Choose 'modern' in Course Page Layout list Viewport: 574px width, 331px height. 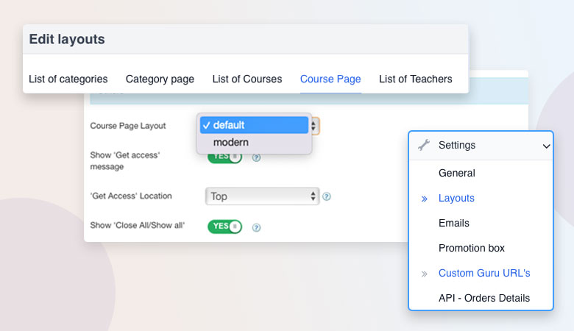(x=255, y=142)
